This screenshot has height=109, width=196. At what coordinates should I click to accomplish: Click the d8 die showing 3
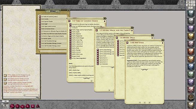pos(28,106)
